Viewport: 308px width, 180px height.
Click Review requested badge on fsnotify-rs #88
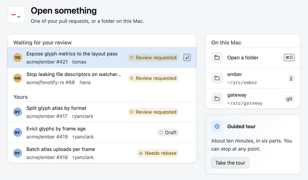pos(153,78)
